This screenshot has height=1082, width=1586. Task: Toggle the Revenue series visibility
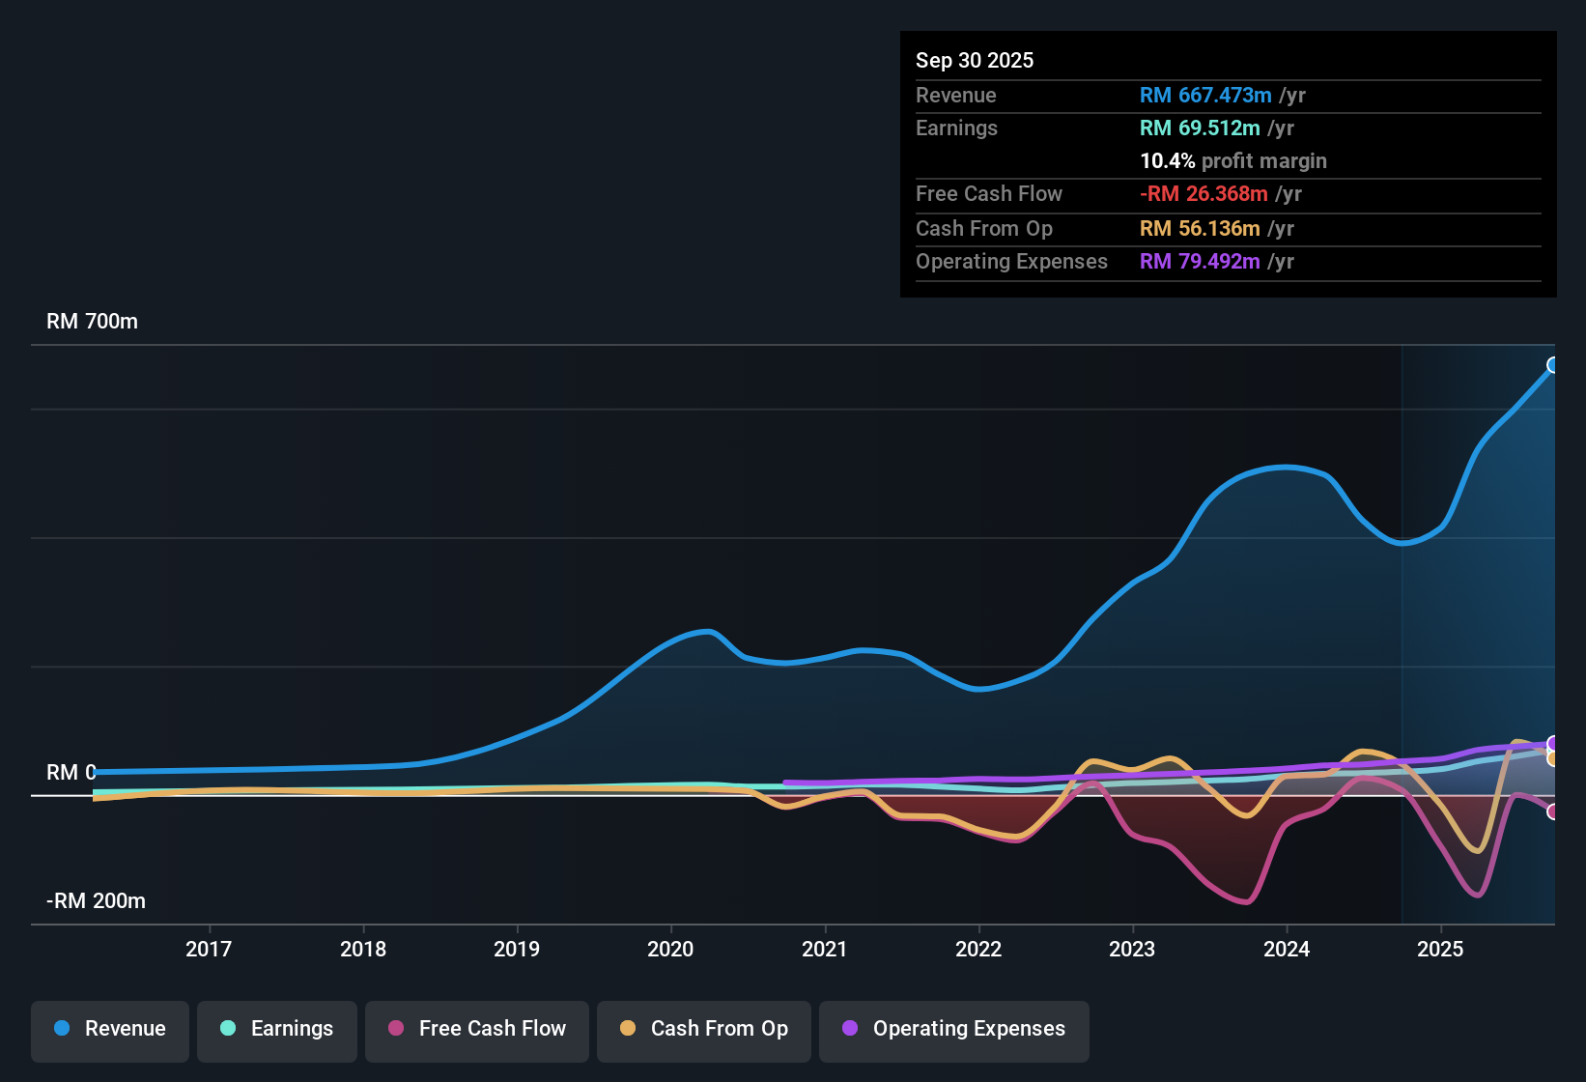tap(109, 1029)
